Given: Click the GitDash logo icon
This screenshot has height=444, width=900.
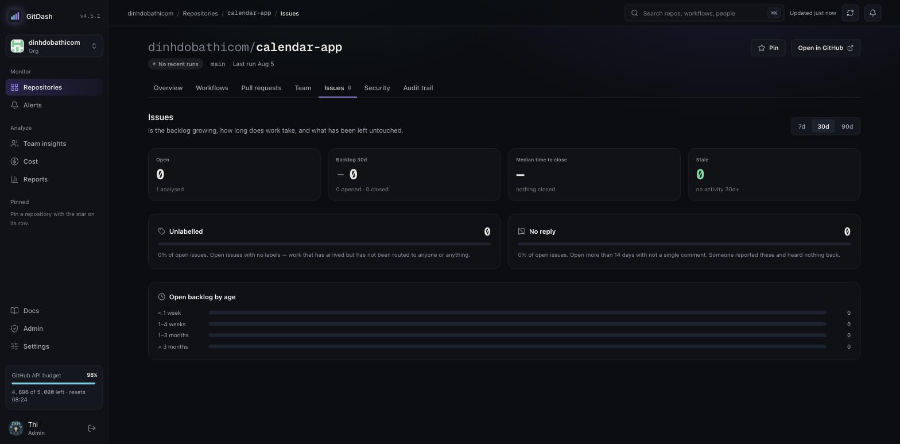Looking at the screenshot, I should click(15, 16).
